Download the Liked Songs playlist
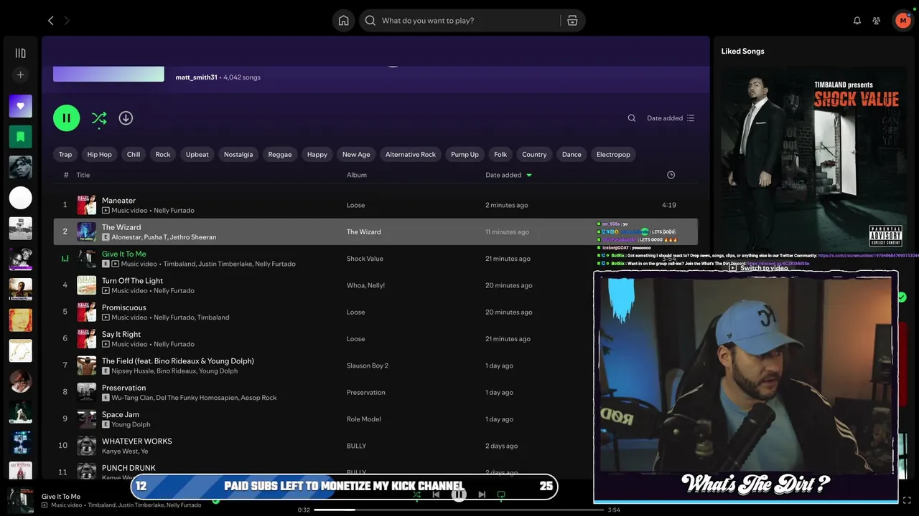919x516 pixels. (x=126, y=118)
